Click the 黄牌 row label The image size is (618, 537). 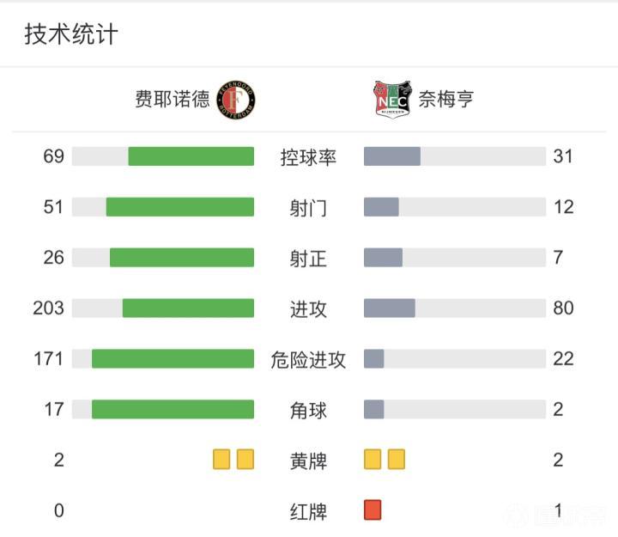[x=308, y=461]
